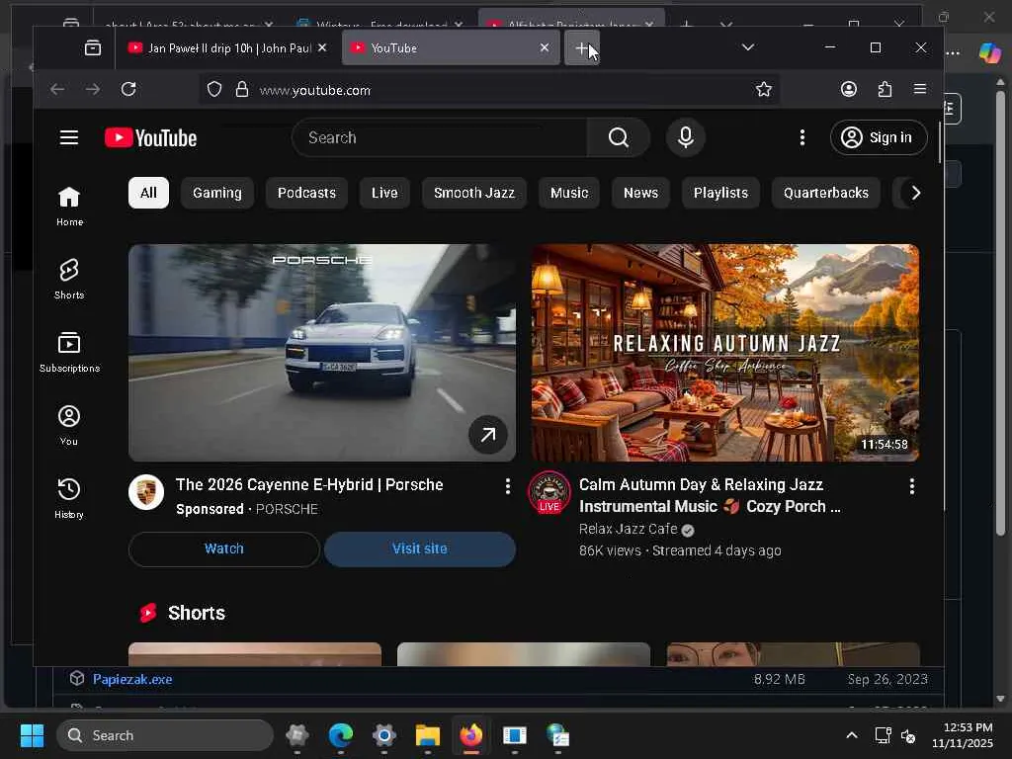This screenshot has width=1012, height=759.
Task: Open Porsche ad options three-dot menu
Action: coord(508,486)
